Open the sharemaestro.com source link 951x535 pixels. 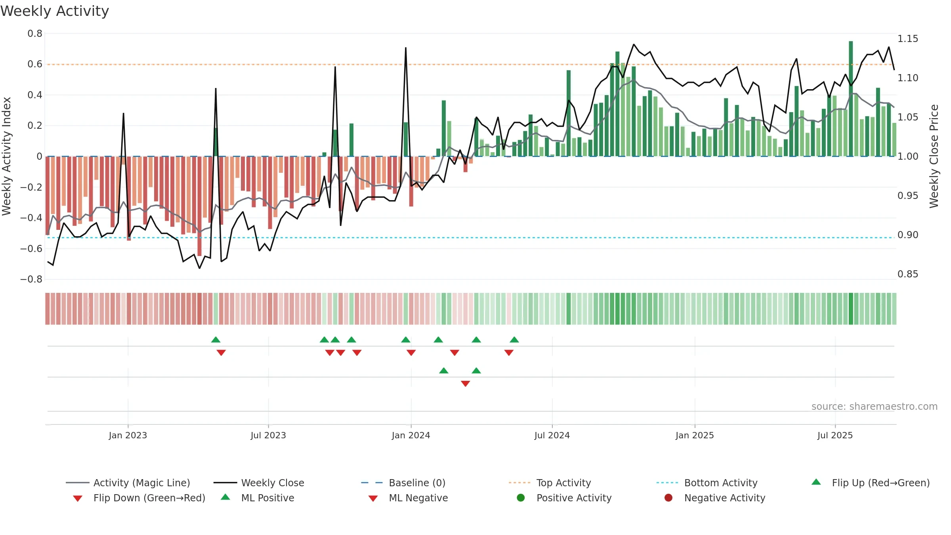(875, 407)
